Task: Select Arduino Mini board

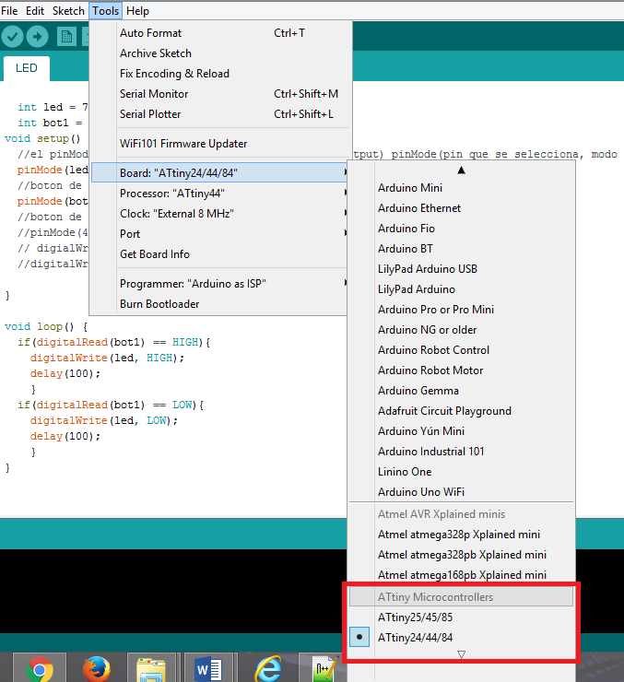Action: pos(462,188)
